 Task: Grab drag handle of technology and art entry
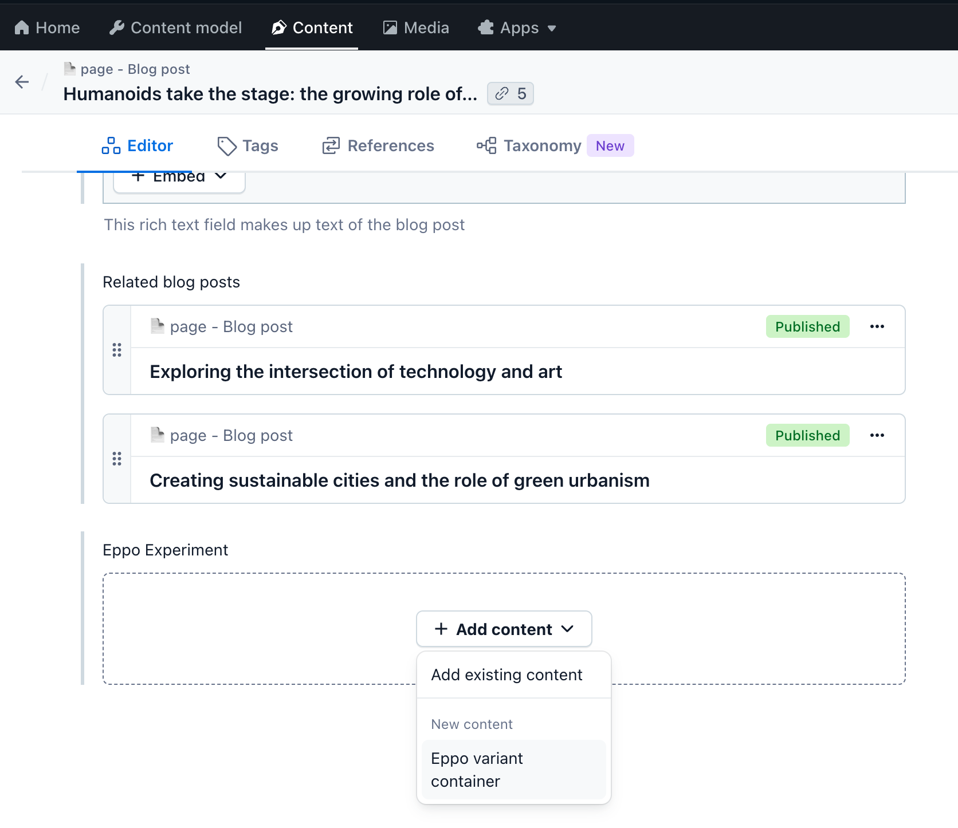pyautogui.click(x=117, y=350)
